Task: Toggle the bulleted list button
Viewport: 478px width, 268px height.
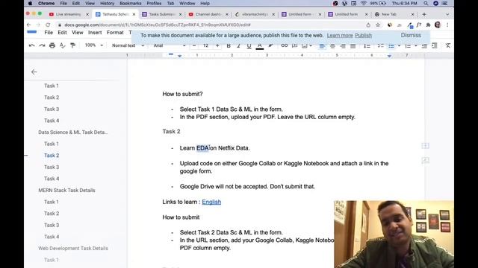Action: tap(391, 46)
